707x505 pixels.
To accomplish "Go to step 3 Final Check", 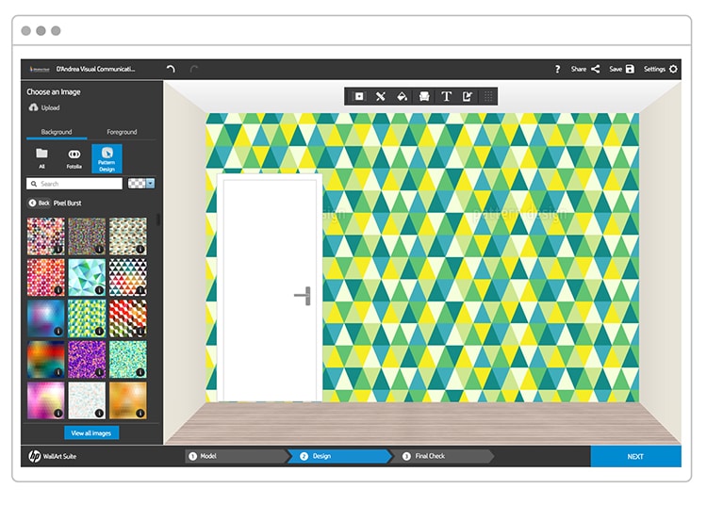I will click(442, 456).
